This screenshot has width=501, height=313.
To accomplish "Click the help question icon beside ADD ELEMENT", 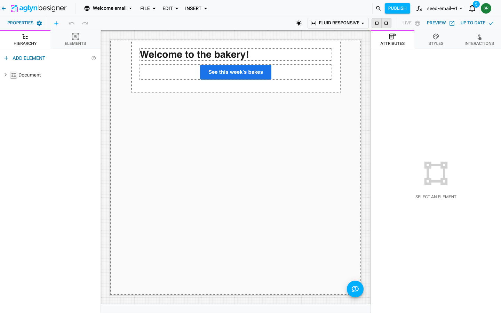I will 94,58.
